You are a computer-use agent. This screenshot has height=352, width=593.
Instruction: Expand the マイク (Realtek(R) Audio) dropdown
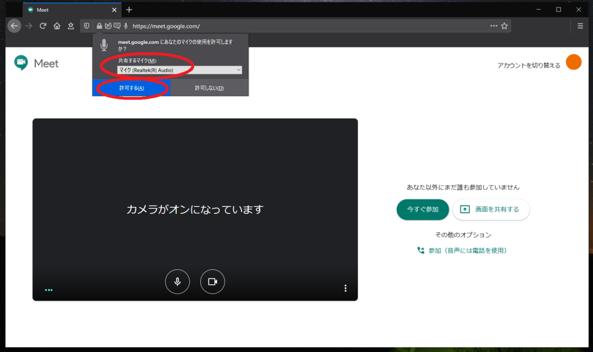coord(180,70)
